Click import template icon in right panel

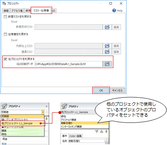coord(97,131)
